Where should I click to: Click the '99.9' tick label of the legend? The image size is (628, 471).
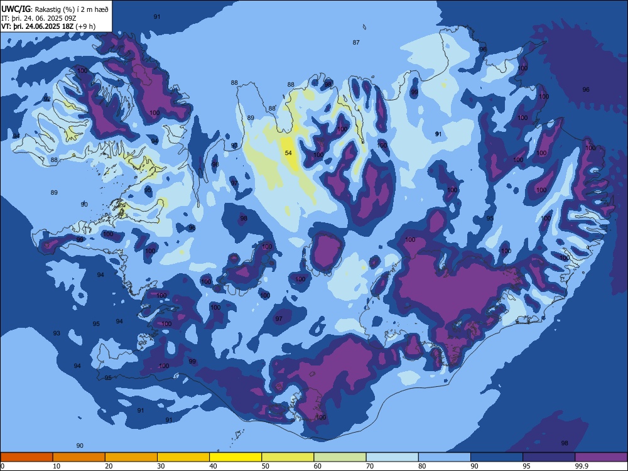tap(582, 466)
